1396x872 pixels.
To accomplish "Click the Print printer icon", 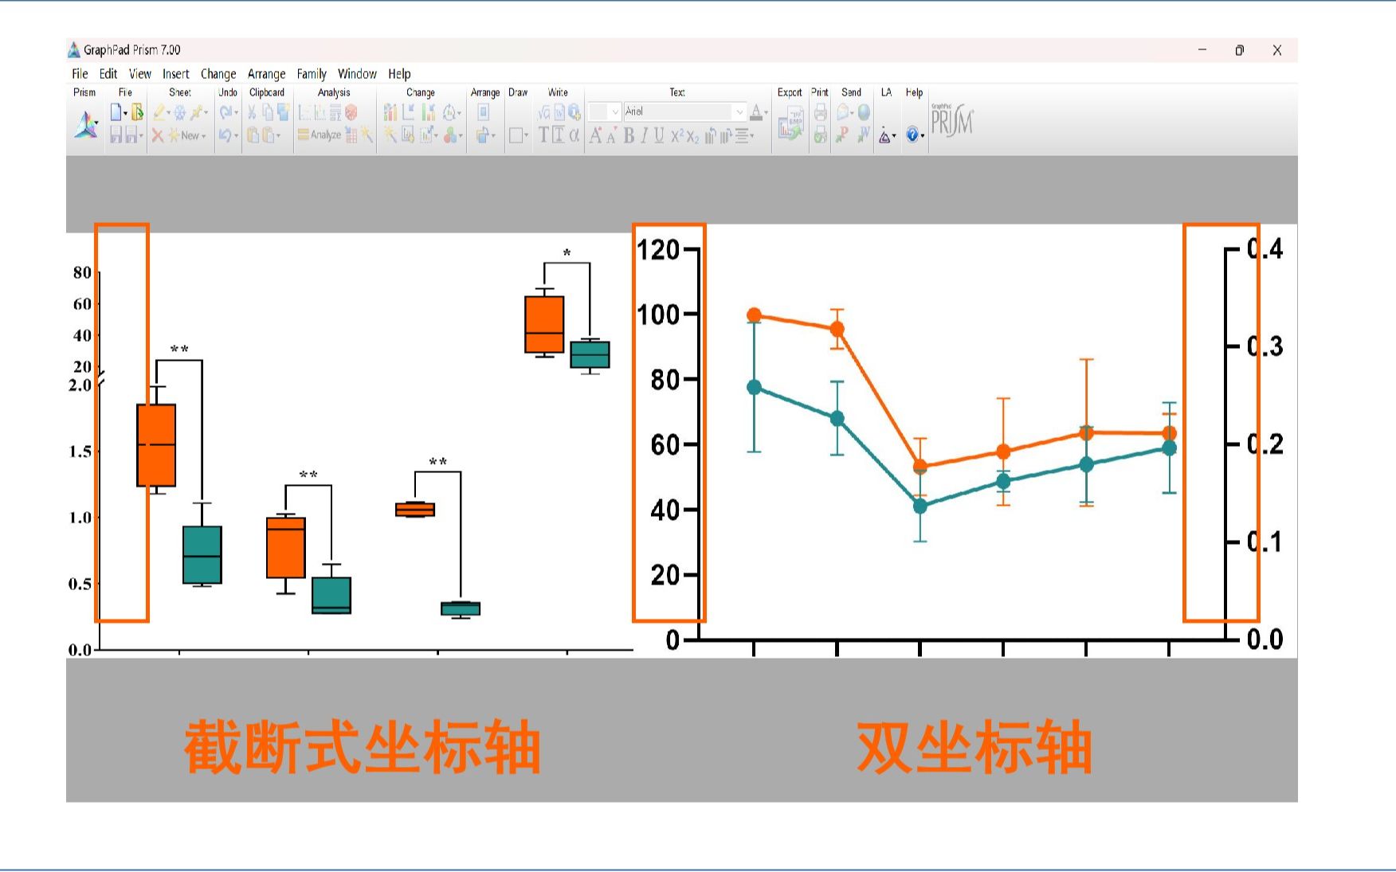I will pos(820,111).
